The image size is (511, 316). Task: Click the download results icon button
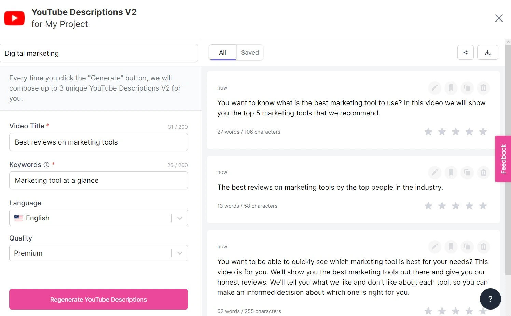(x=488, y=53)
